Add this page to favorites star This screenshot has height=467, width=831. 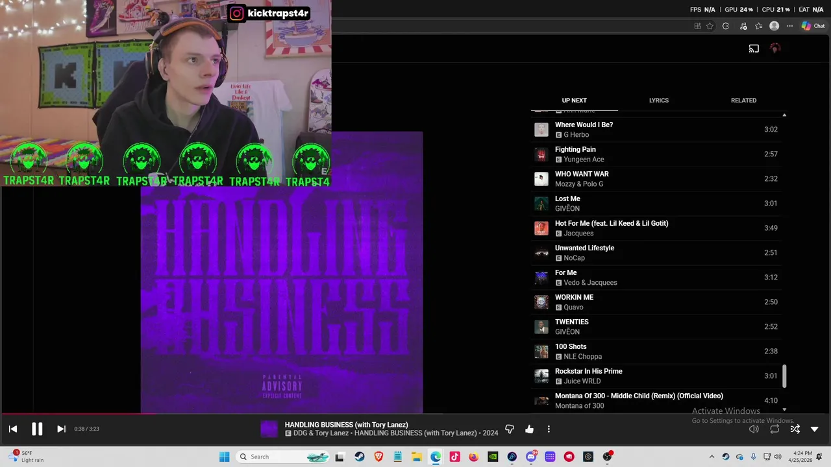[710, 26]
